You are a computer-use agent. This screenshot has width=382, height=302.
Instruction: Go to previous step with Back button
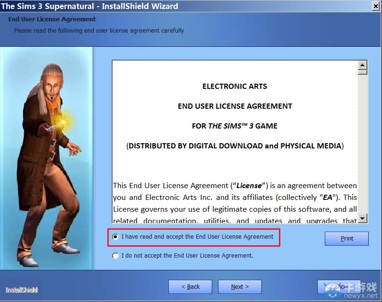[190, 287]
